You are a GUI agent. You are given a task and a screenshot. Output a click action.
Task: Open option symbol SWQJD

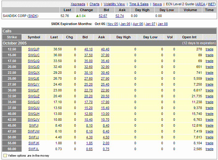(x=34, y=67)
